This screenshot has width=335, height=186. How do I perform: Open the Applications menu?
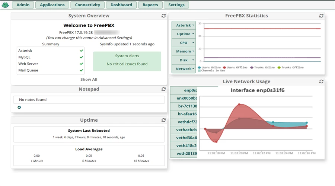52,5
